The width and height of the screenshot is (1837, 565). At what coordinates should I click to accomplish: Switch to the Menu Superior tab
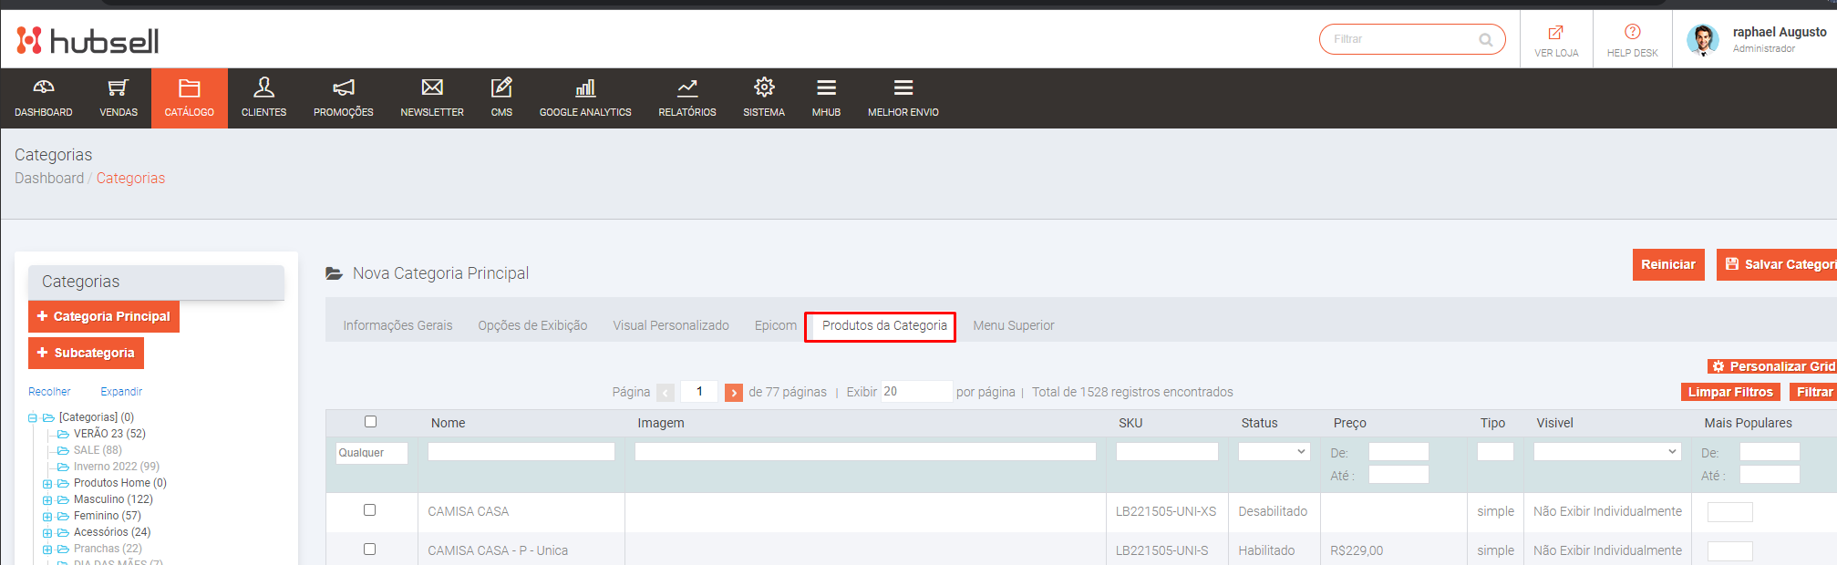(1013, 325)
